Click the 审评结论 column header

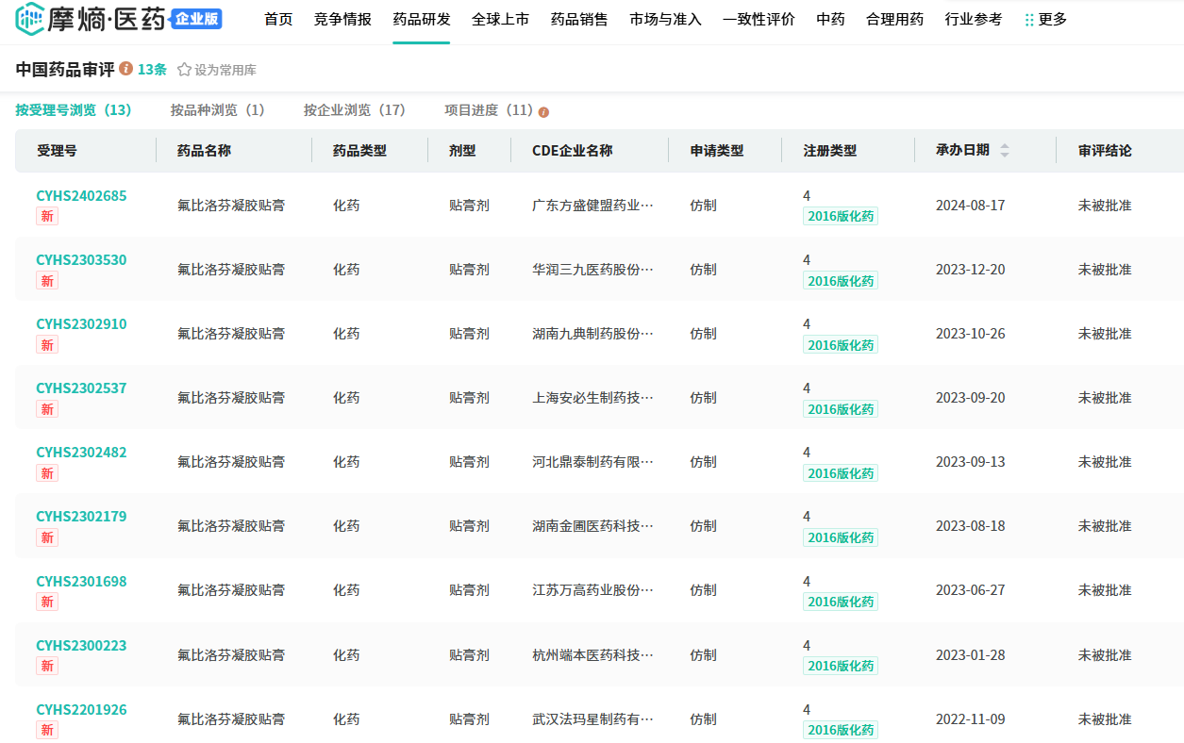coord(1105,151)
